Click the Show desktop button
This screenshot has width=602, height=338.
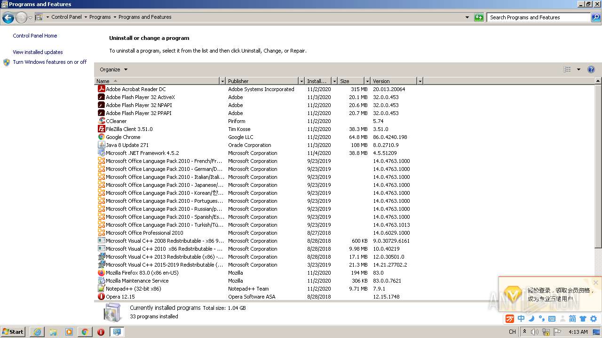(x=597, y=332)
